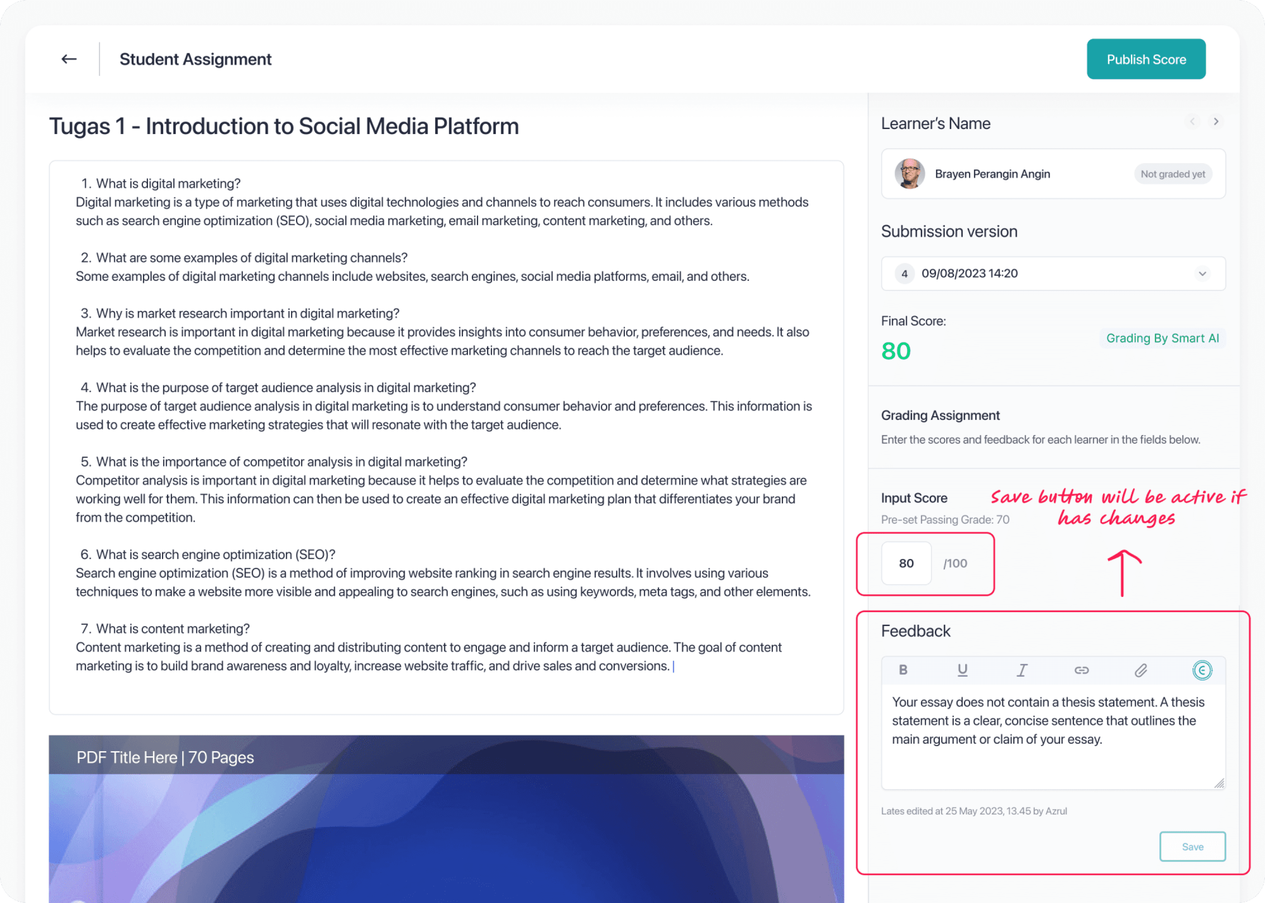
Task: Click the resize handle of the Feedback textarea
Action: point(1219,783)
